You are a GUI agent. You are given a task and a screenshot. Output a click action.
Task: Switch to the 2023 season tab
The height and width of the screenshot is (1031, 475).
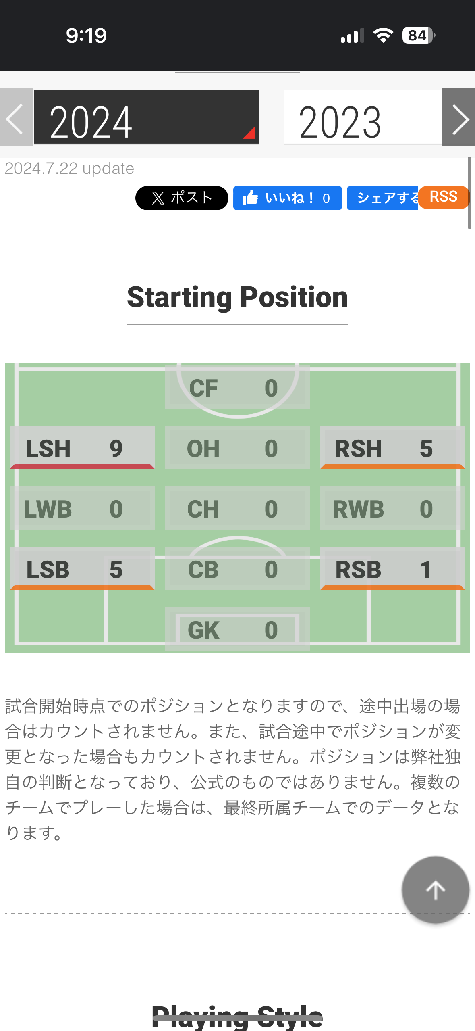pos(363,117)
